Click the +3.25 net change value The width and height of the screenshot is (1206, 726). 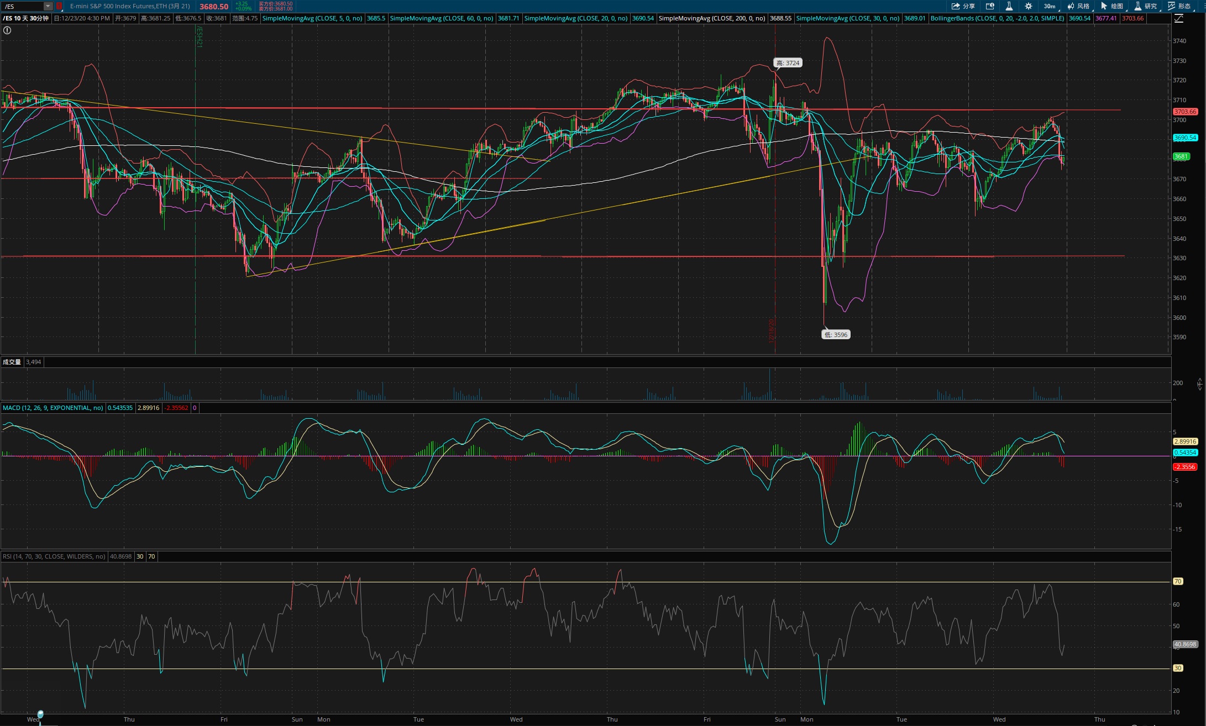[242, 4]
